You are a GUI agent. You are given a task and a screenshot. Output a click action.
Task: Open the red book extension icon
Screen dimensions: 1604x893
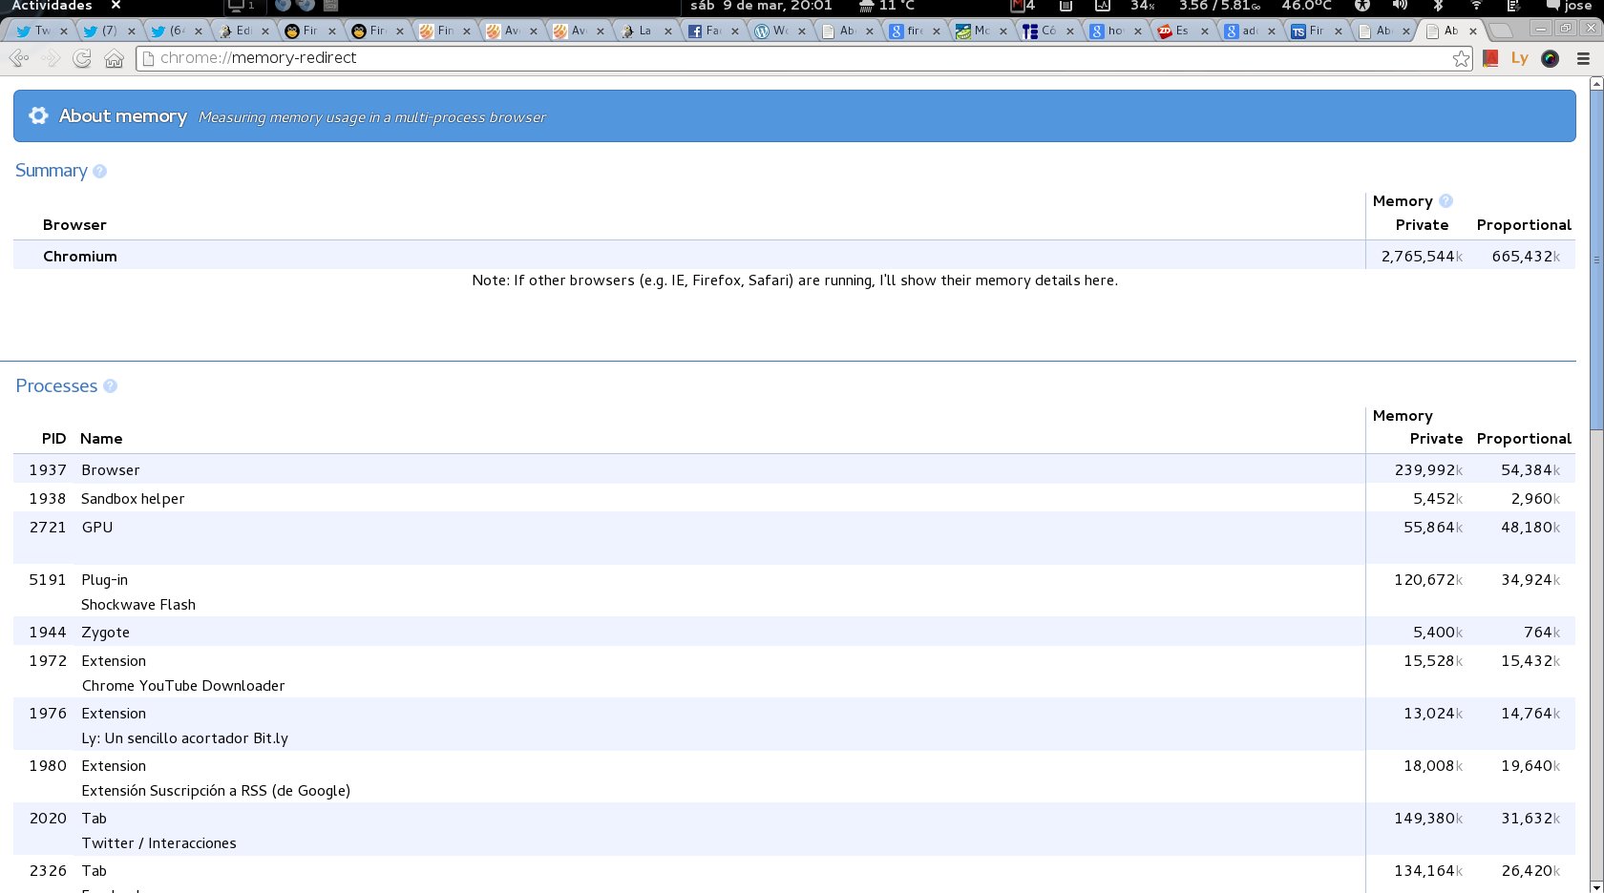(x=1490, y=58)
